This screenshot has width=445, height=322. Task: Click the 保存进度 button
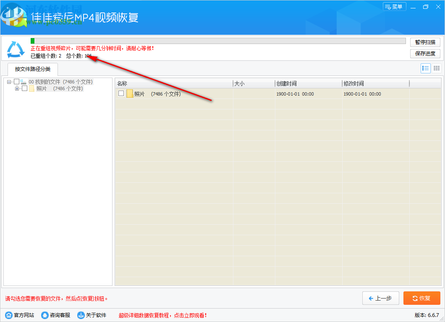tap(425, 54)
